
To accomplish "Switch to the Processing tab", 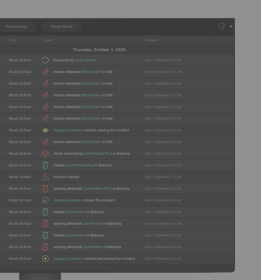I will (x=16, y=27).
